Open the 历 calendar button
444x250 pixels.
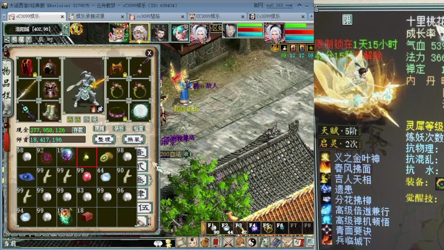[x=28, y=40]
